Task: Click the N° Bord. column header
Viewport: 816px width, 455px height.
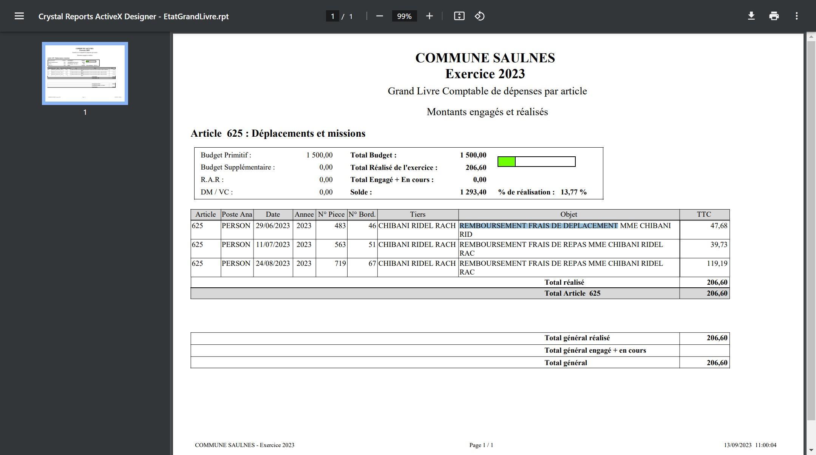Action: [x=362, y=214]
